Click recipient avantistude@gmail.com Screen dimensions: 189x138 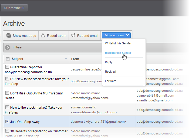154,100
